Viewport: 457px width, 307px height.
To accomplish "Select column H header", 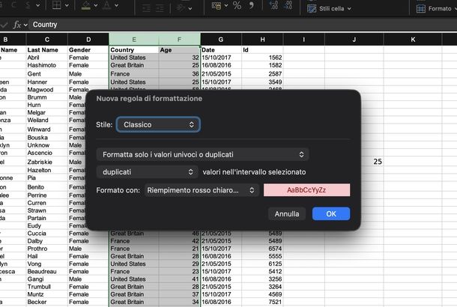I will 263,40.
